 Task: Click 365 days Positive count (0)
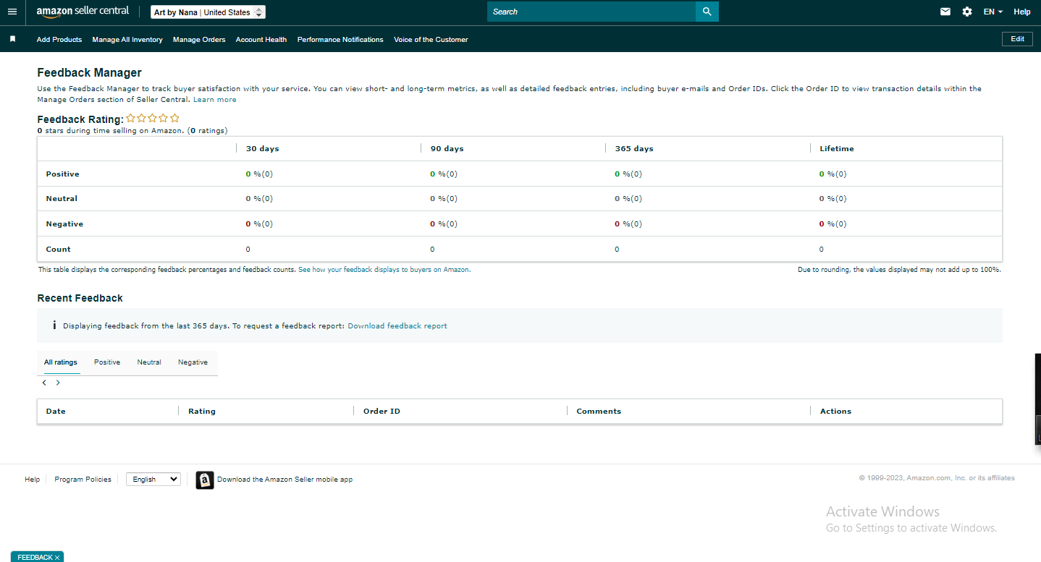pos(636,174)
